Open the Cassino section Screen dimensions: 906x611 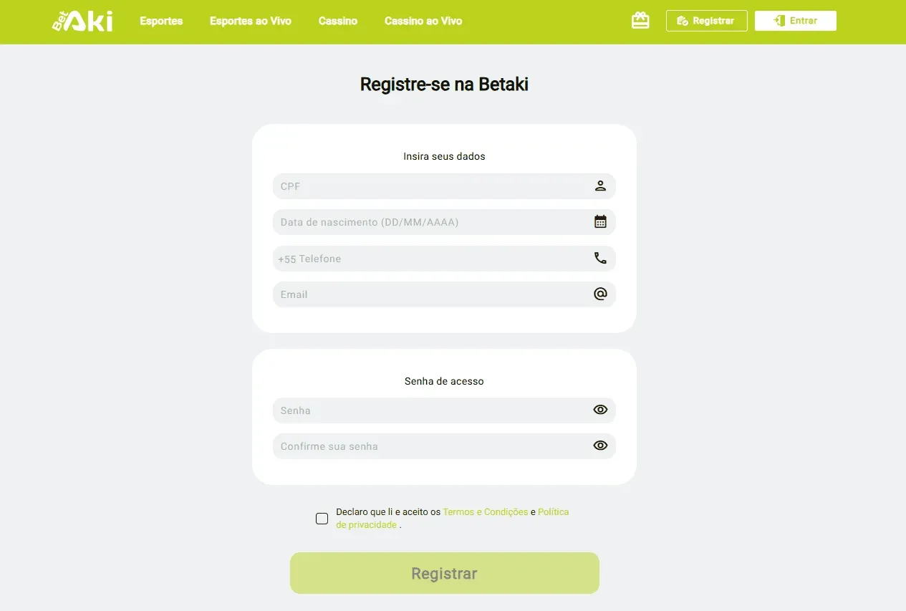click(338, 21)
